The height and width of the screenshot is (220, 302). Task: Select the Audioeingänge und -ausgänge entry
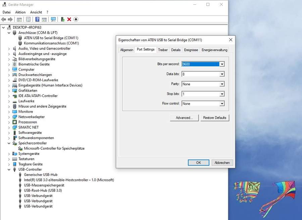[42, 54]
